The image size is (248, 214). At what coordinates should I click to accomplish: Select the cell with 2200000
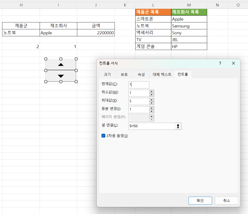96,33
